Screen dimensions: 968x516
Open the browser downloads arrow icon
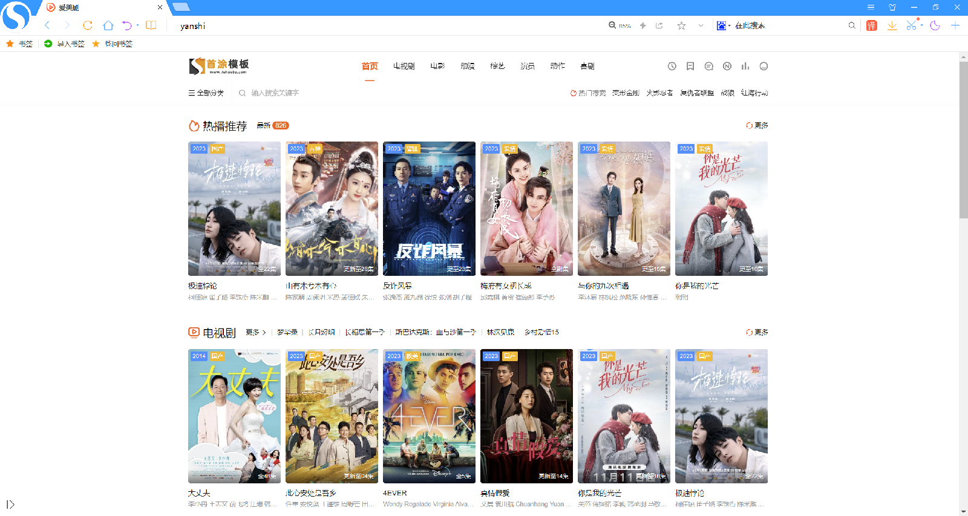(892, 25)
